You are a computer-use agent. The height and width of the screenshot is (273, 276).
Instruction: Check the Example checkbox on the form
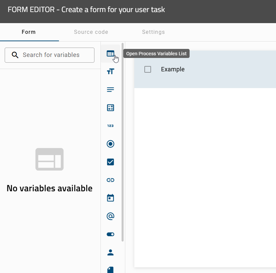click(148, 69)
